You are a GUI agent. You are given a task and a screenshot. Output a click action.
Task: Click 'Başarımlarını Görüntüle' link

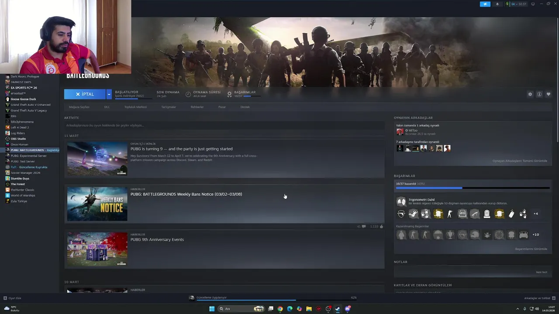tap(531, 249)
